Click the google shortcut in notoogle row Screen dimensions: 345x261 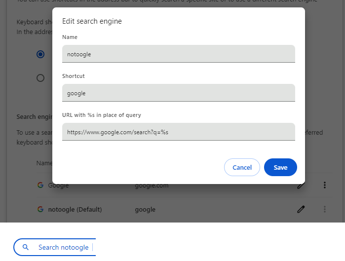tap(145, 209)
